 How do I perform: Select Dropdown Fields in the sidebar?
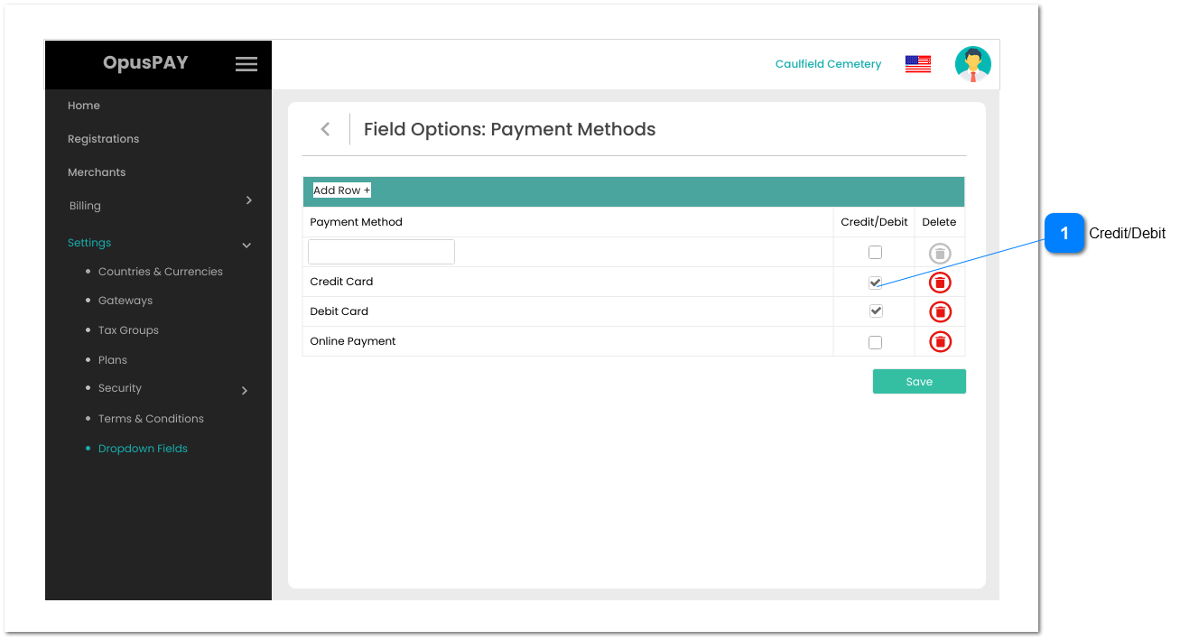point(143,448)
